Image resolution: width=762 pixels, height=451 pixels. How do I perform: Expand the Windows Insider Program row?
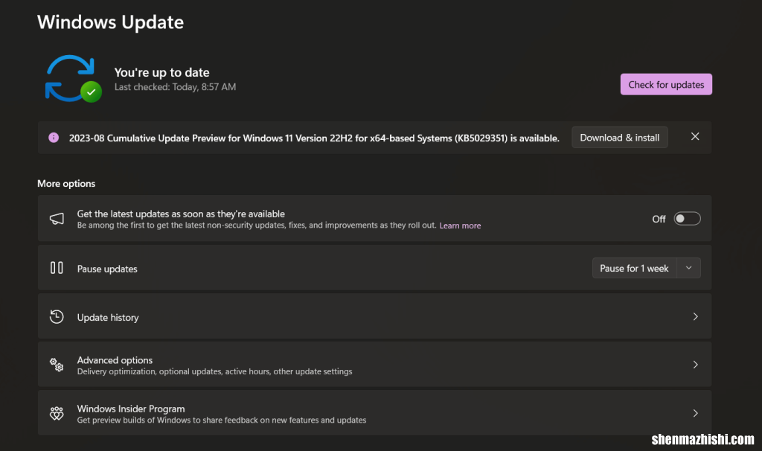pos(695,413)
